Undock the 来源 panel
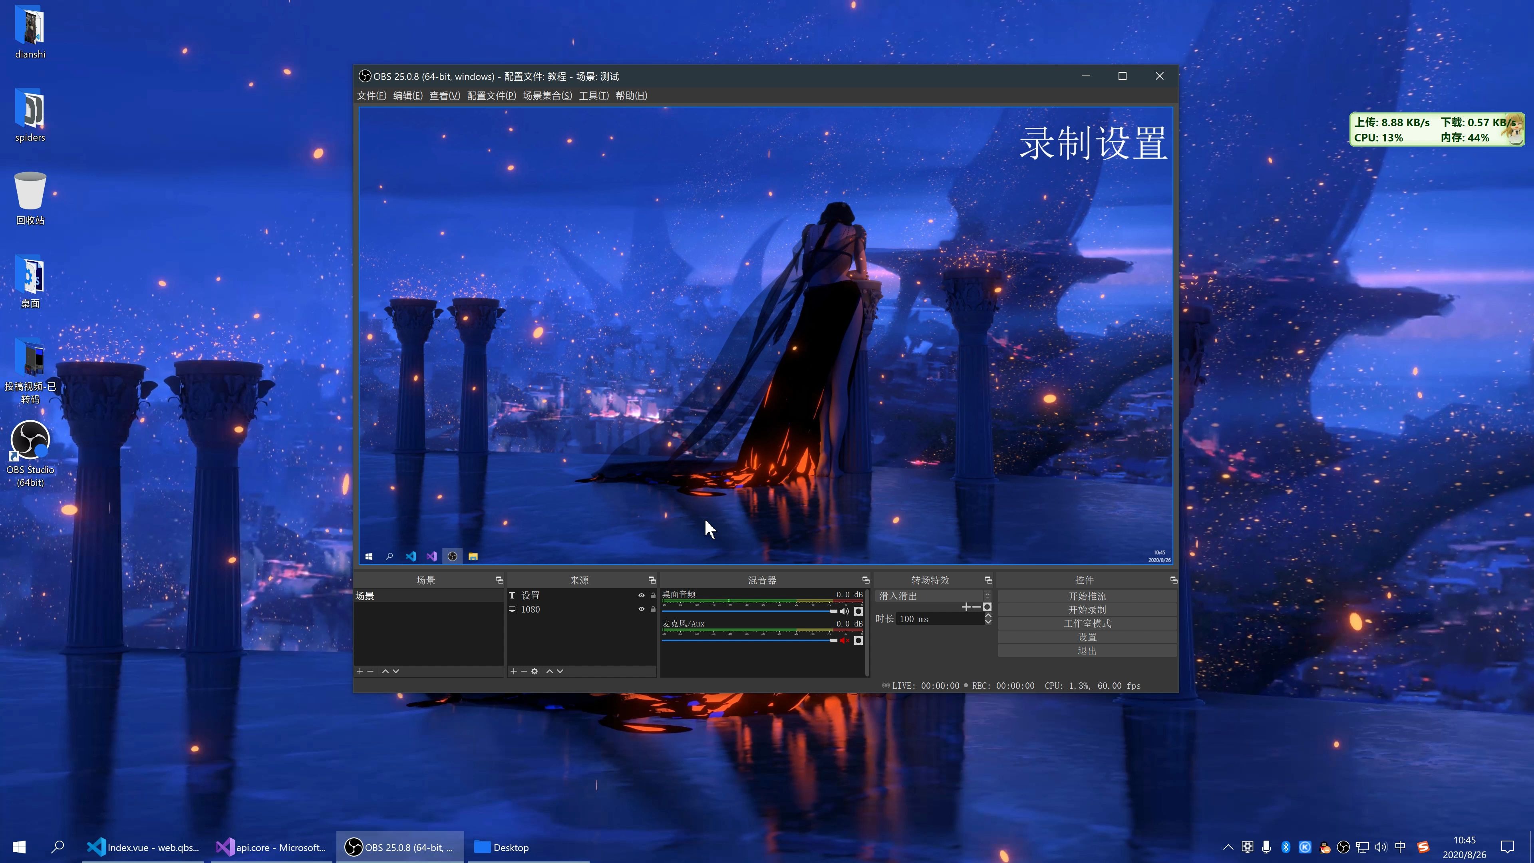 652,580
